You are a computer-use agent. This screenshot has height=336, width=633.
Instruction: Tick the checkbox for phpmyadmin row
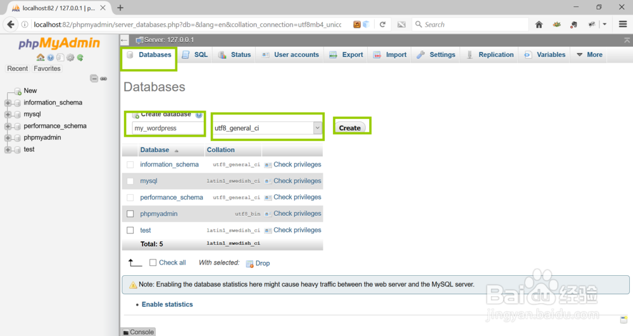pos(130,214)
